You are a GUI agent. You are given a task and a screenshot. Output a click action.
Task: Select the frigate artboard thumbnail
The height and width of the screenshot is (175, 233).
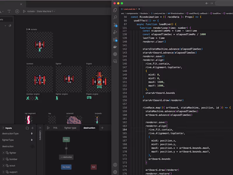pos(99,79)
